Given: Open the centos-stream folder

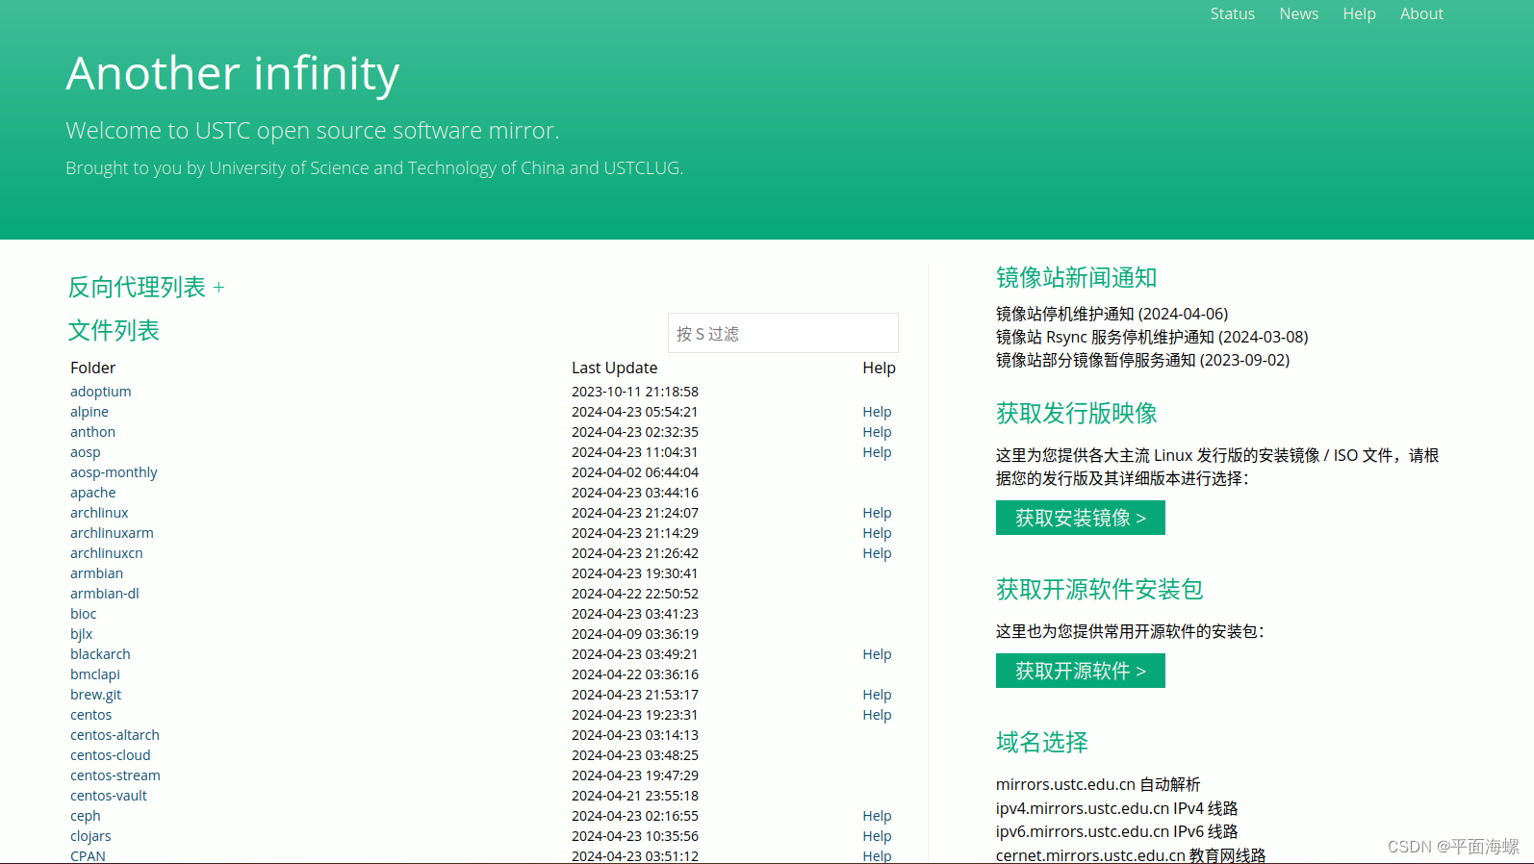Looking at the screenshot, I should [x=115, y=775].
